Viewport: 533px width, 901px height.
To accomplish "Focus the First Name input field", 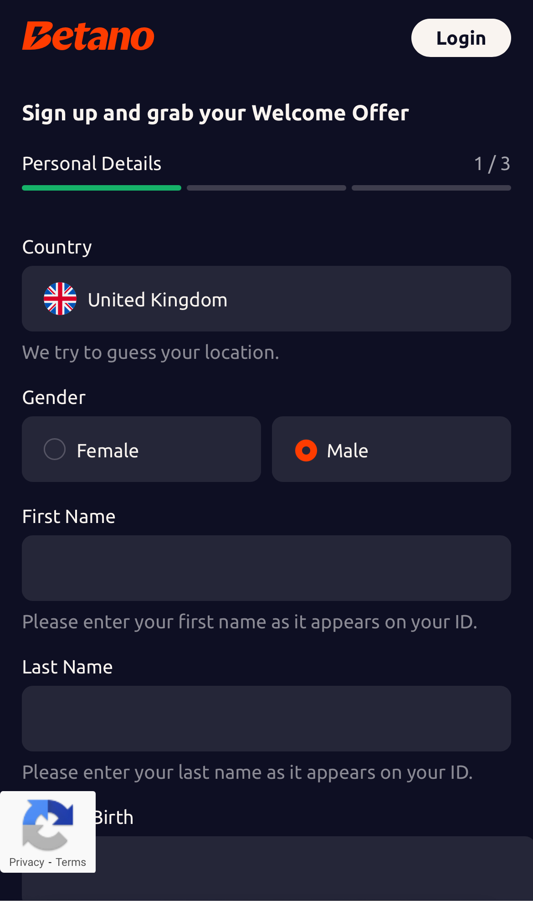I will coord(266,568).
